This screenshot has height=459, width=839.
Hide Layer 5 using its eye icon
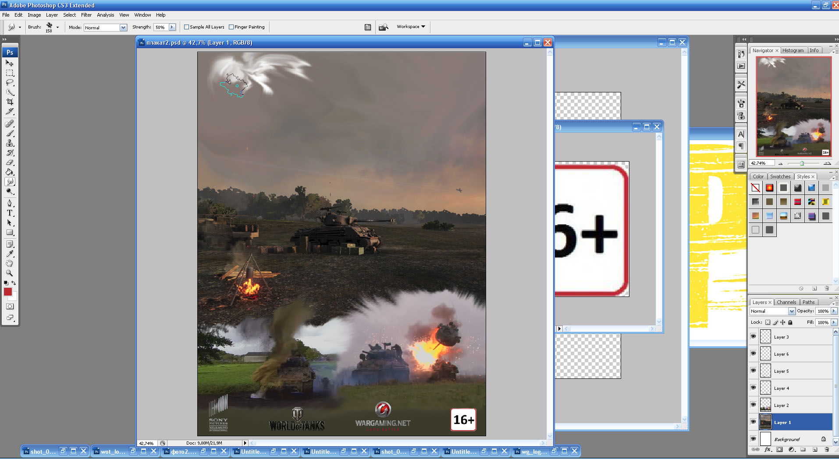pyautogui.click(x=754, y=371)
